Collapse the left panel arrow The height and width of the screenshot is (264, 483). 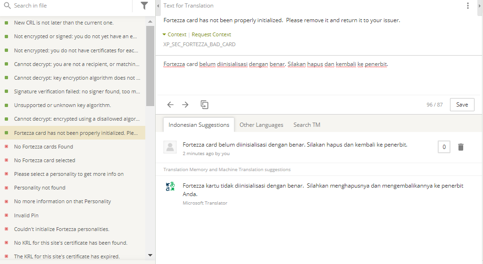(x=158, y=6)
